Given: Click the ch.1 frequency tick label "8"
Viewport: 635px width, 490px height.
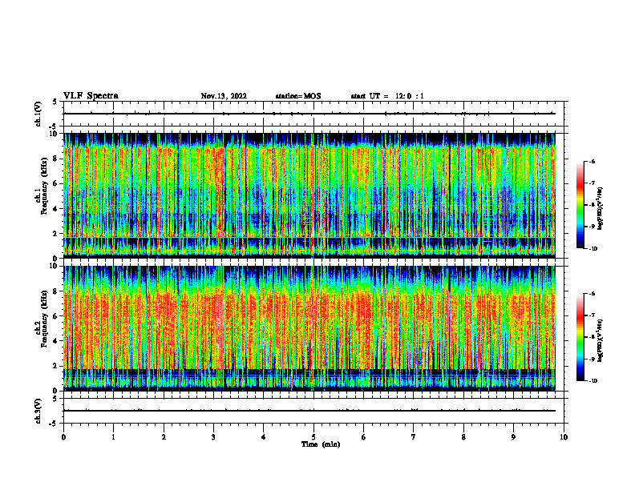Looking at the screenshot, I should tap(55, 159).
